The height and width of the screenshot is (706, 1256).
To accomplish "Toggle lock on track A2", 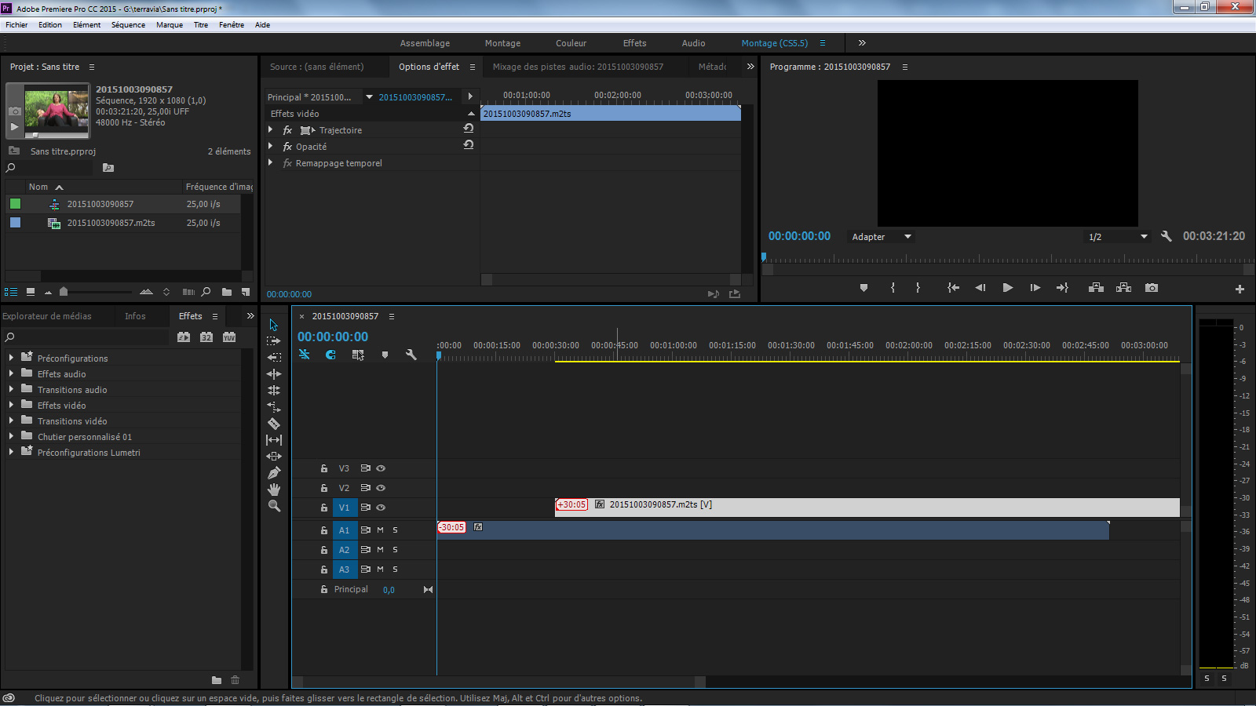I will click(x=323, y=550).
